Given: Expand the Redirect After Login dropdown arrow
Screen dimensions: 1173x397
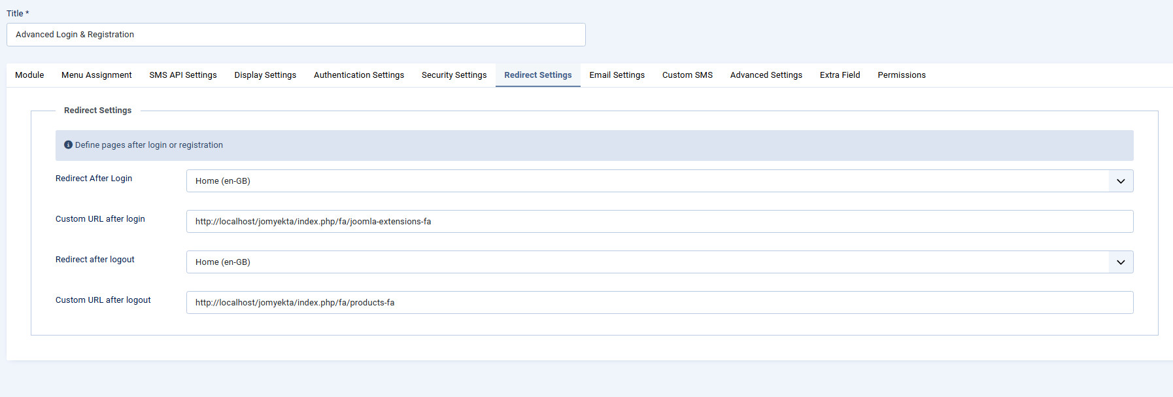Looking at the screenshot, I should [x=1120, y=181].
